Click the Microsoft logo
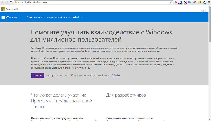The image size is (211, 121). point(10,9)
